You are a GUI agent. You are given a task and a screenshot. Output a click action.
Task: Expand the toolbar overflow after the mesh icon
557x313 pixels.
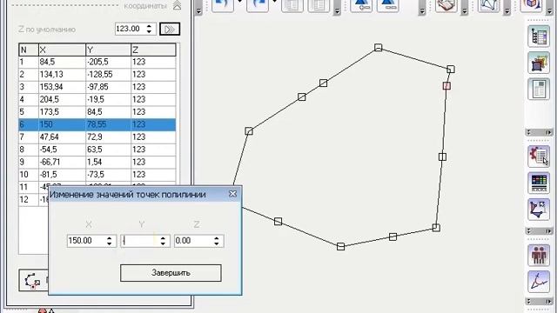pyautogui.click(x=507, y=11)
